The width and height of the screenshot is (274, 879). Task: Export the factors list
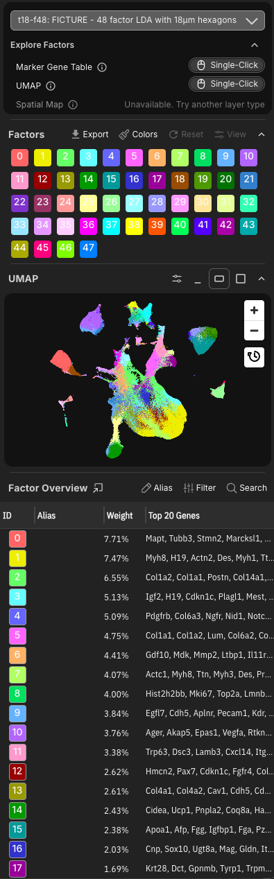point(90,134)
